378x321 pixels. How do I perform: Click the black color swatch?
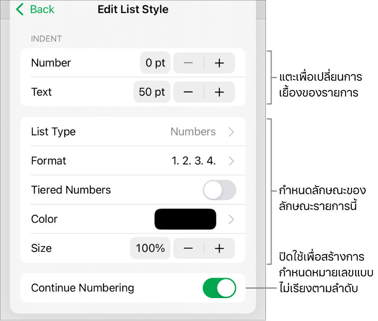point(185,219)
